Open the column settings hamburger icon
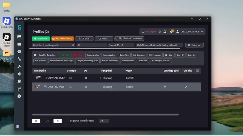Image resolution: width=243 pixels, height=136 pixels. click(197, 71)
